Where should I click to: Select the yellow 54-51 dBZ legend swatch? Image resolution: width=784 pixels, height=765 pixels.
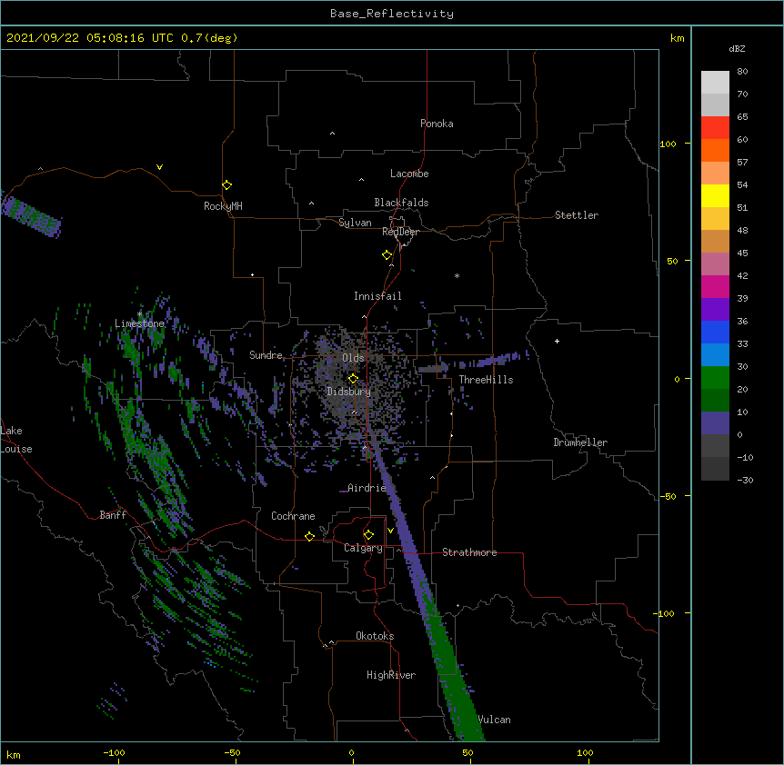pyautogui.click(x=715, y=195)
